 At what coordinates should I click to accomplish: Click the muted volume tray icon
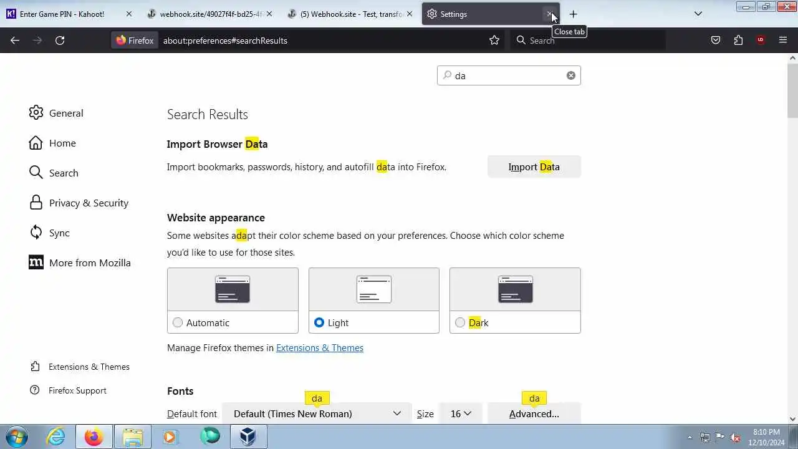click(735, 437)
